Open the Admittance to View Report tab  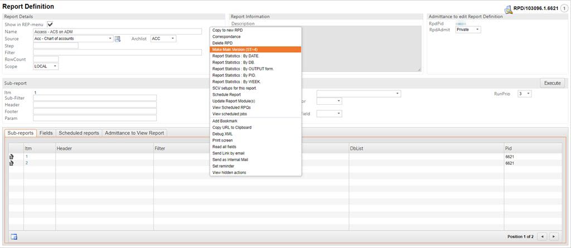pyautogui.click(x=134, y=133)
